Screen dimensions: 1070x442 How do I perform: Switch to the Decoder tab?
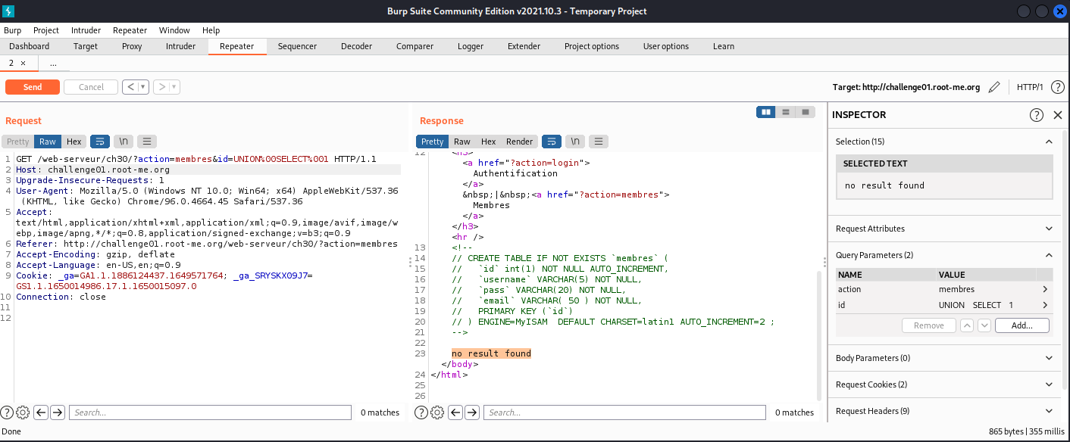click(x=356, y=46)
